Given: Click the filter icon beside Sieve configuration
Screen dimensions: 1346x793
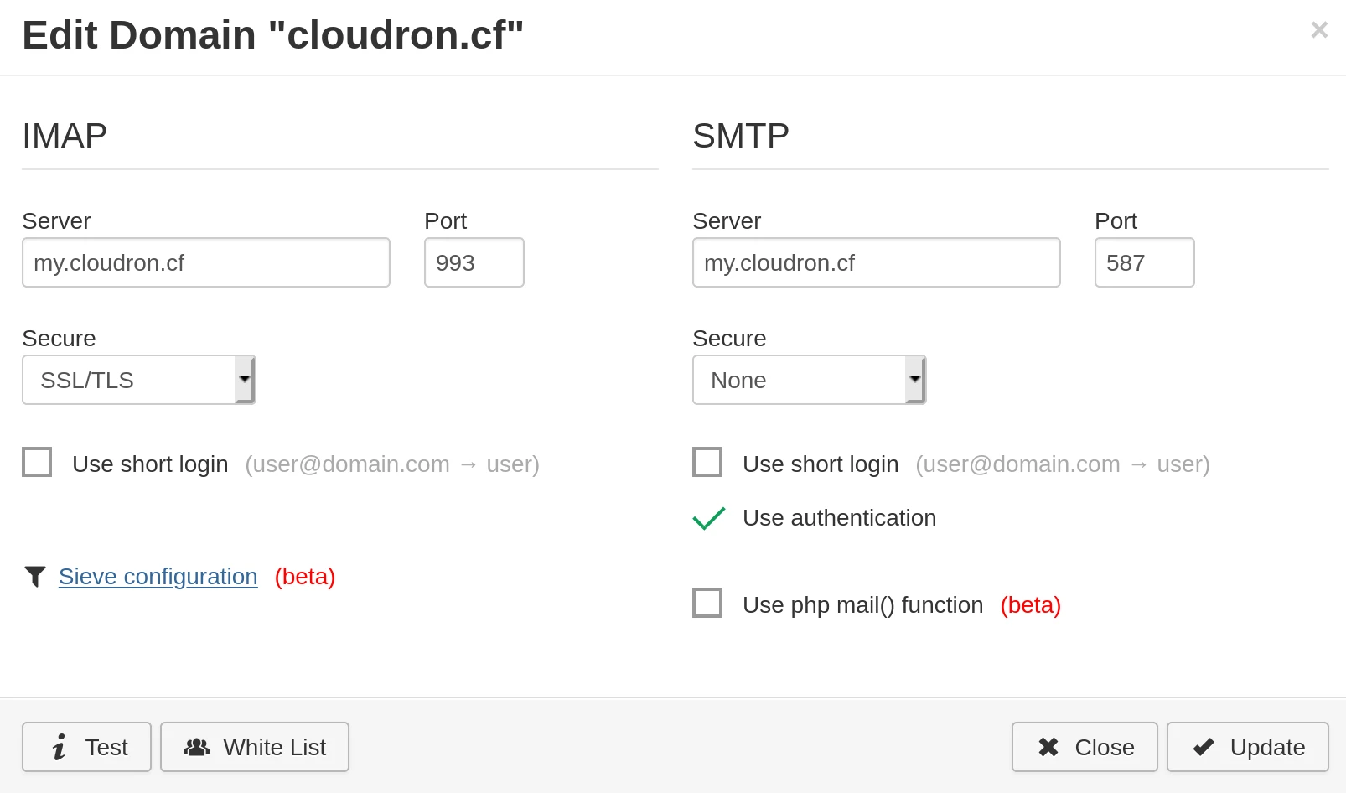Looking at the screenshot, I should pos(35,577).
